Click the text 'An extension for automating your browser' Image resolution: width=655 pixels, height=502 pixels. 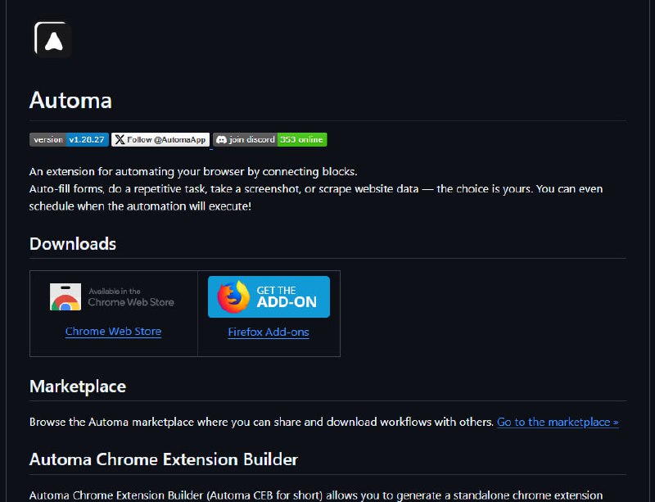click(137, 172)
